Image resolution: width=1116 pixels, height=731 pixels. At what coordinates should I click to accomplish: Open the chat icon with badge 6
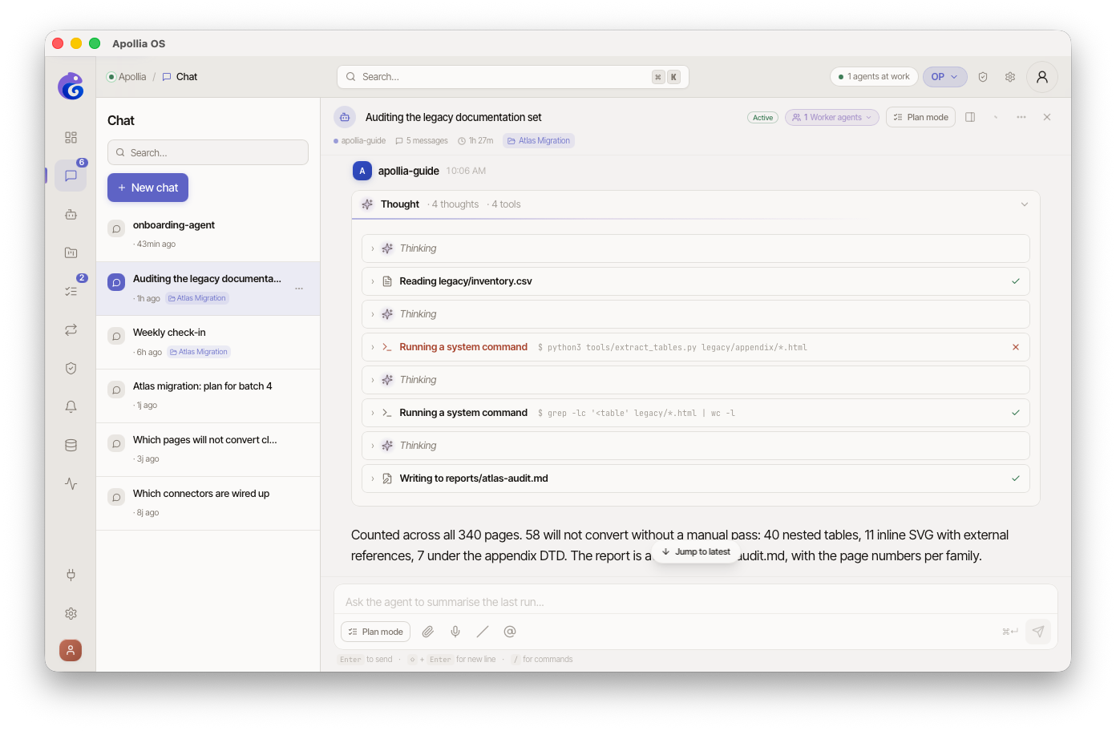click(71, 176)
